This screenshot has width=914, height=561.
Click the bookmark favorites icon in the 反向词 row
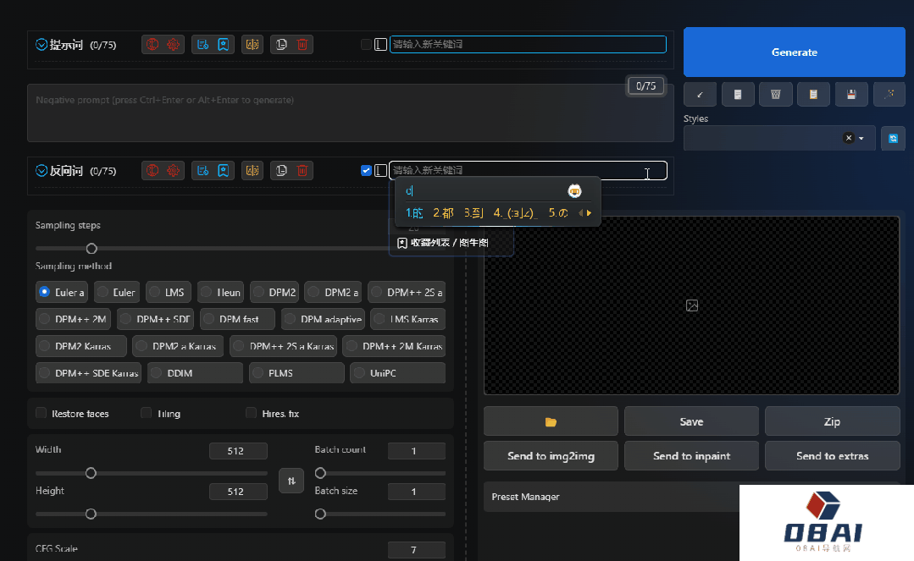tap(223, 171)
